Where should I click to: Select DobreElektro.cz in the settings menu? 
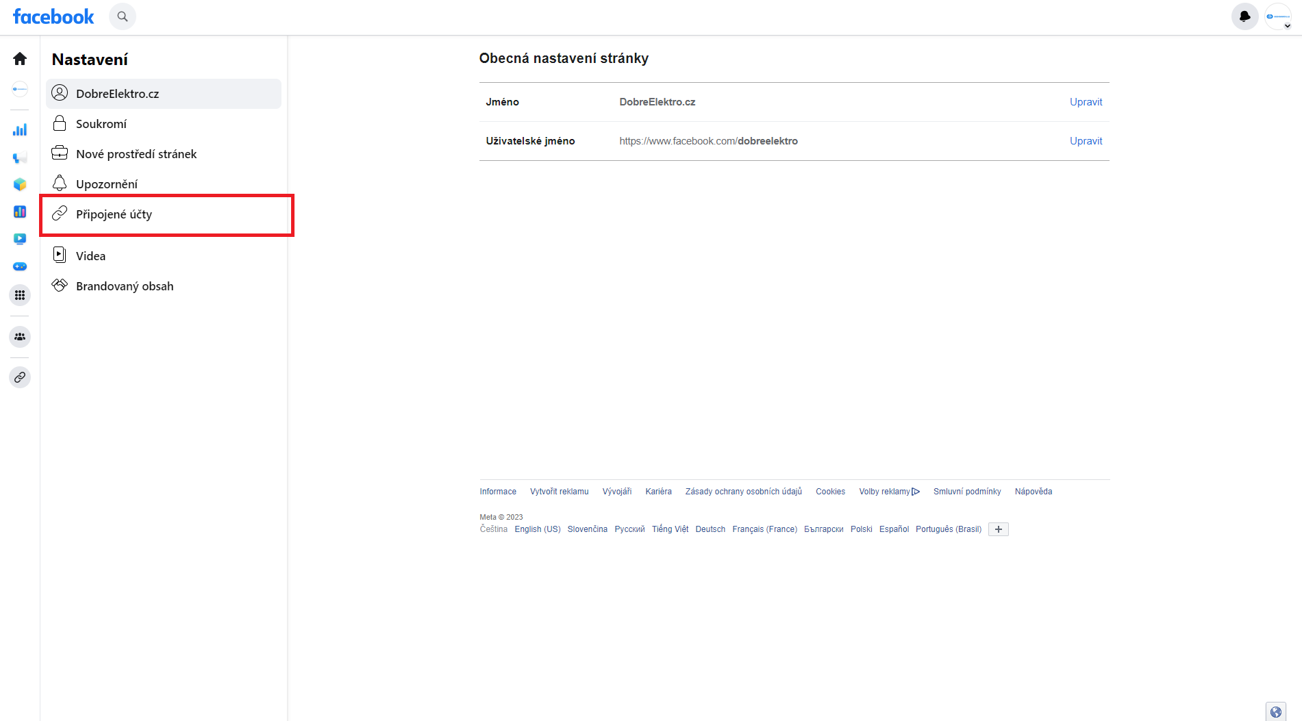164,94
